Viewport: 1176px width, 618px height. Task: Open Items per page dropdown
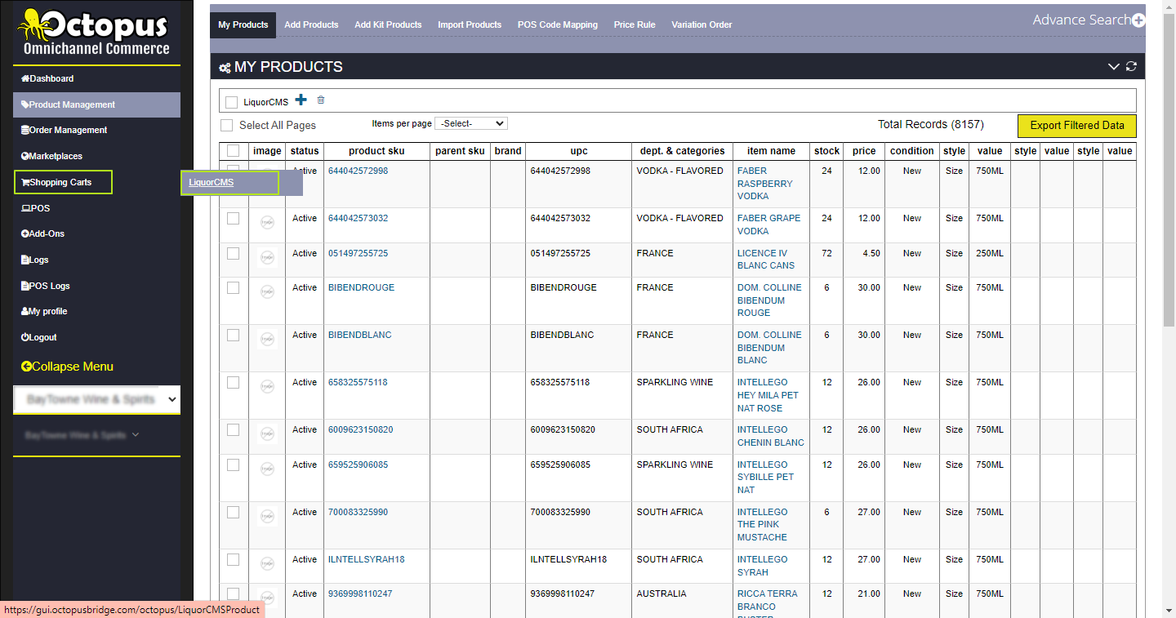[471, 123]
